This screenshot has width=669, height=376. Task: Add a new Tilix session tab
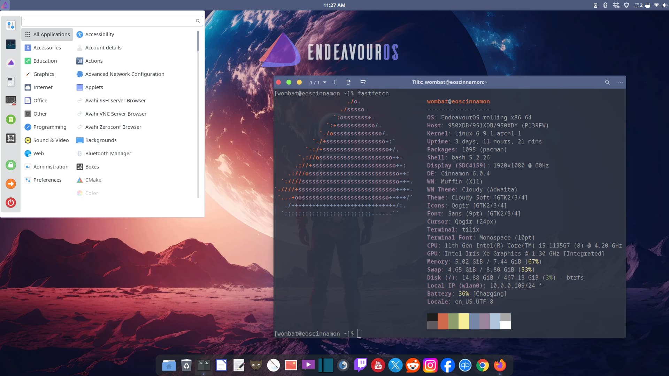(334, 82)
